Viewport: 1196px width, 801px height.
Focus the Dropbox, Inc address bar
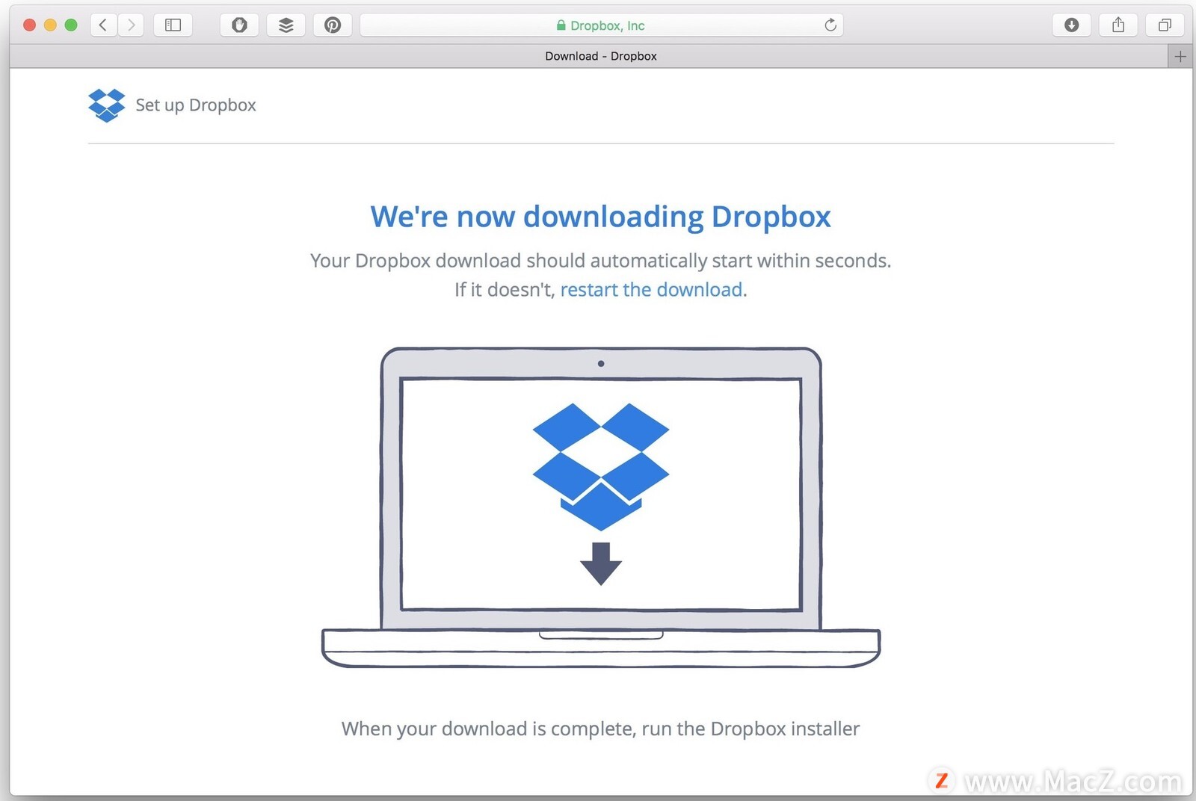coord(602,25)
